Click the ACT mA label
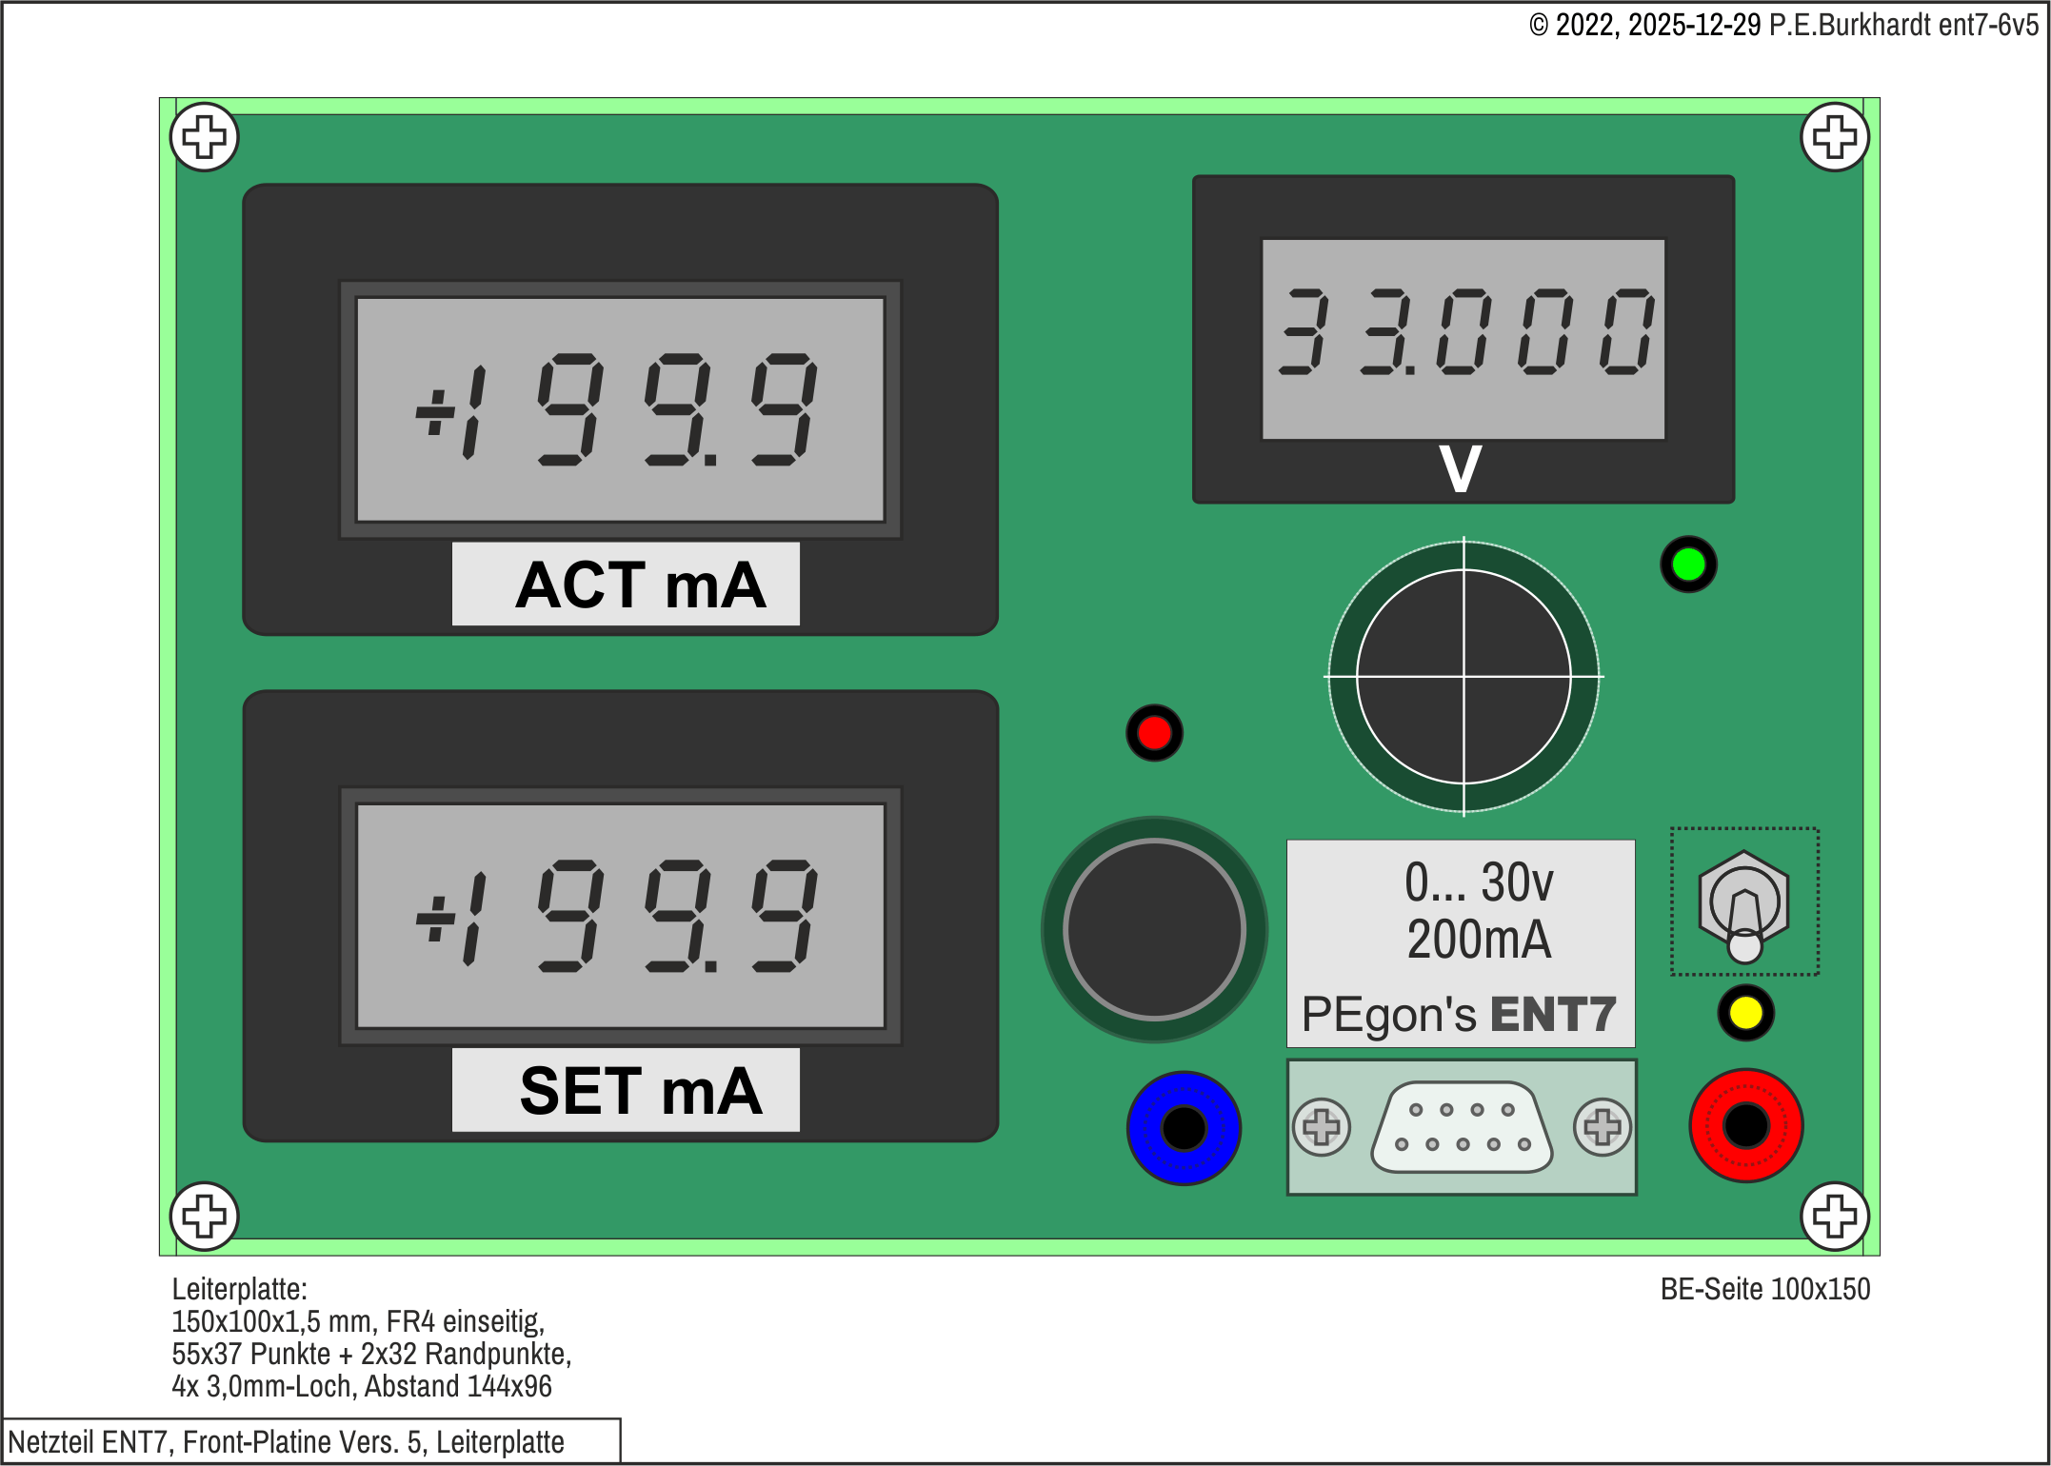2051x1466 pixels. coord(626,584)
